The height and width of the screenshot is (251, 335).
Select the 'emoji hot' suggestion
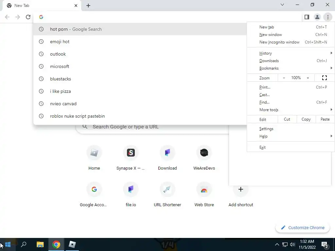pyautogui.click(x=140, y=42)
